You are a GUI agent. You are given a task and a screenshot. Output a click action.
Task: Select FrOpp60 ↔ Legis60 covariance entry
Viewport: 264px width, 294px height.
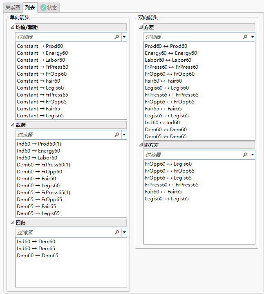coord(168,164)
